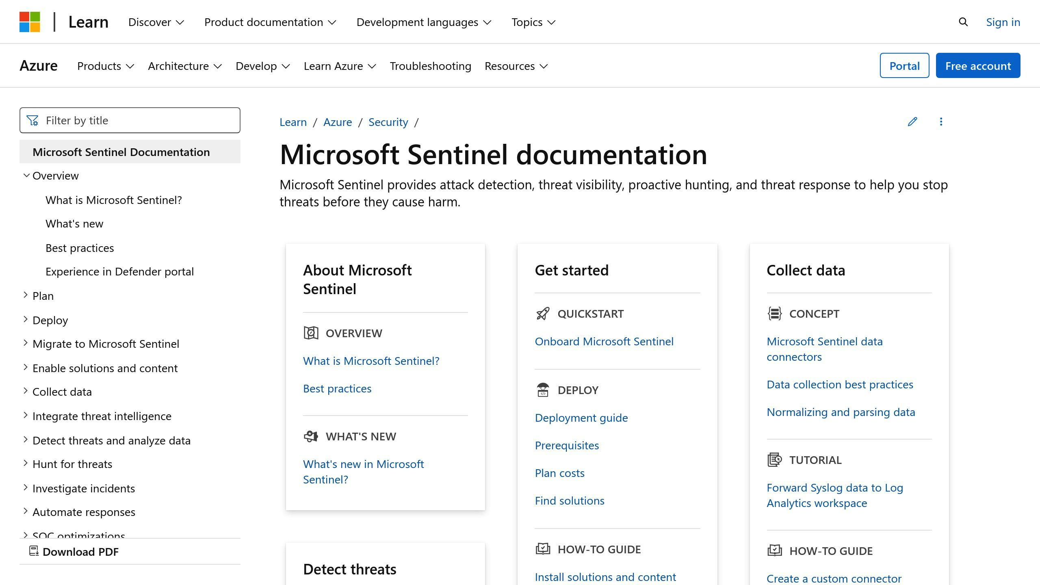Click the Learn site title
This screenshot has height=585, width=1040.
tap(88, 22)
